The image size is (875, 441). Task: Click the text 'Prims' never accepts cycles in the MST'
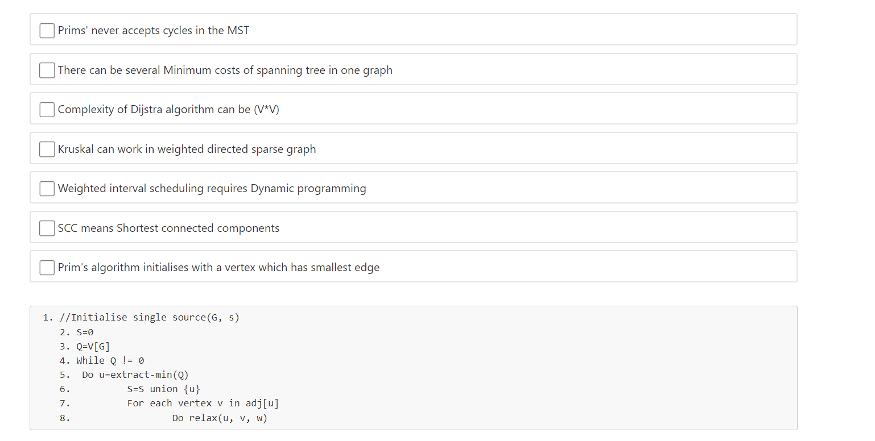click(154, 31)
